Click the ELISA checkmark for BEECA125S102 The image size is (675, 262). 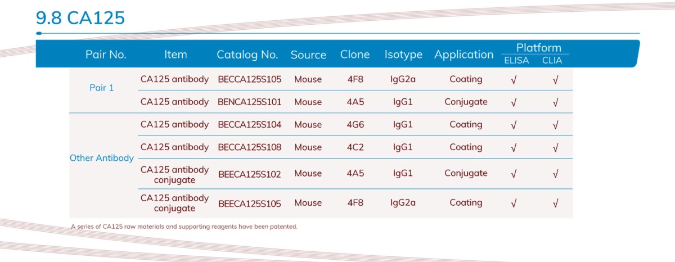point(513,174)
